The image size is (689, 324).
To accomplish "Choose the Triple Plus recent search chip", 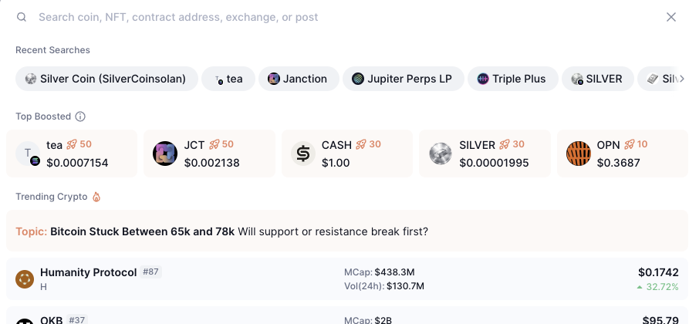I will [x=513, y=79].
